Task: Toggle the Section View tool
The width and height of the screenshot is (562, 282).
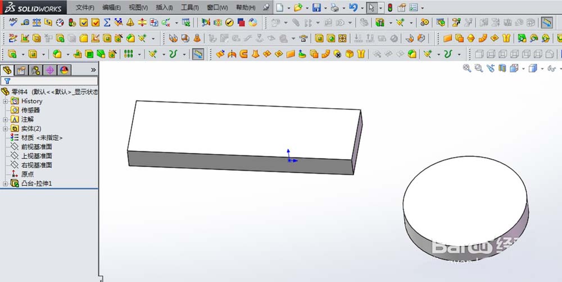Action: 502,68
